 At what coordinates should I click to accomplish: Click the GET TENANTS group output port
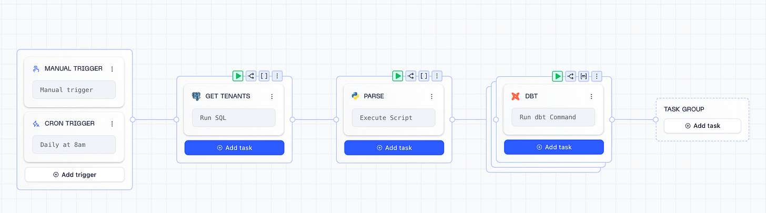[293, 120]
